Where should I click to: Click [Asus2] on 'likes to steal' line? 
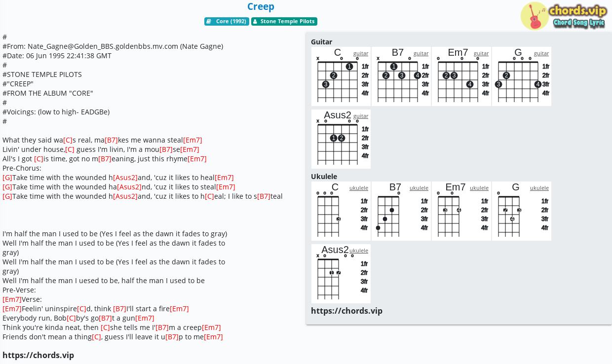(x=129, y=187)
